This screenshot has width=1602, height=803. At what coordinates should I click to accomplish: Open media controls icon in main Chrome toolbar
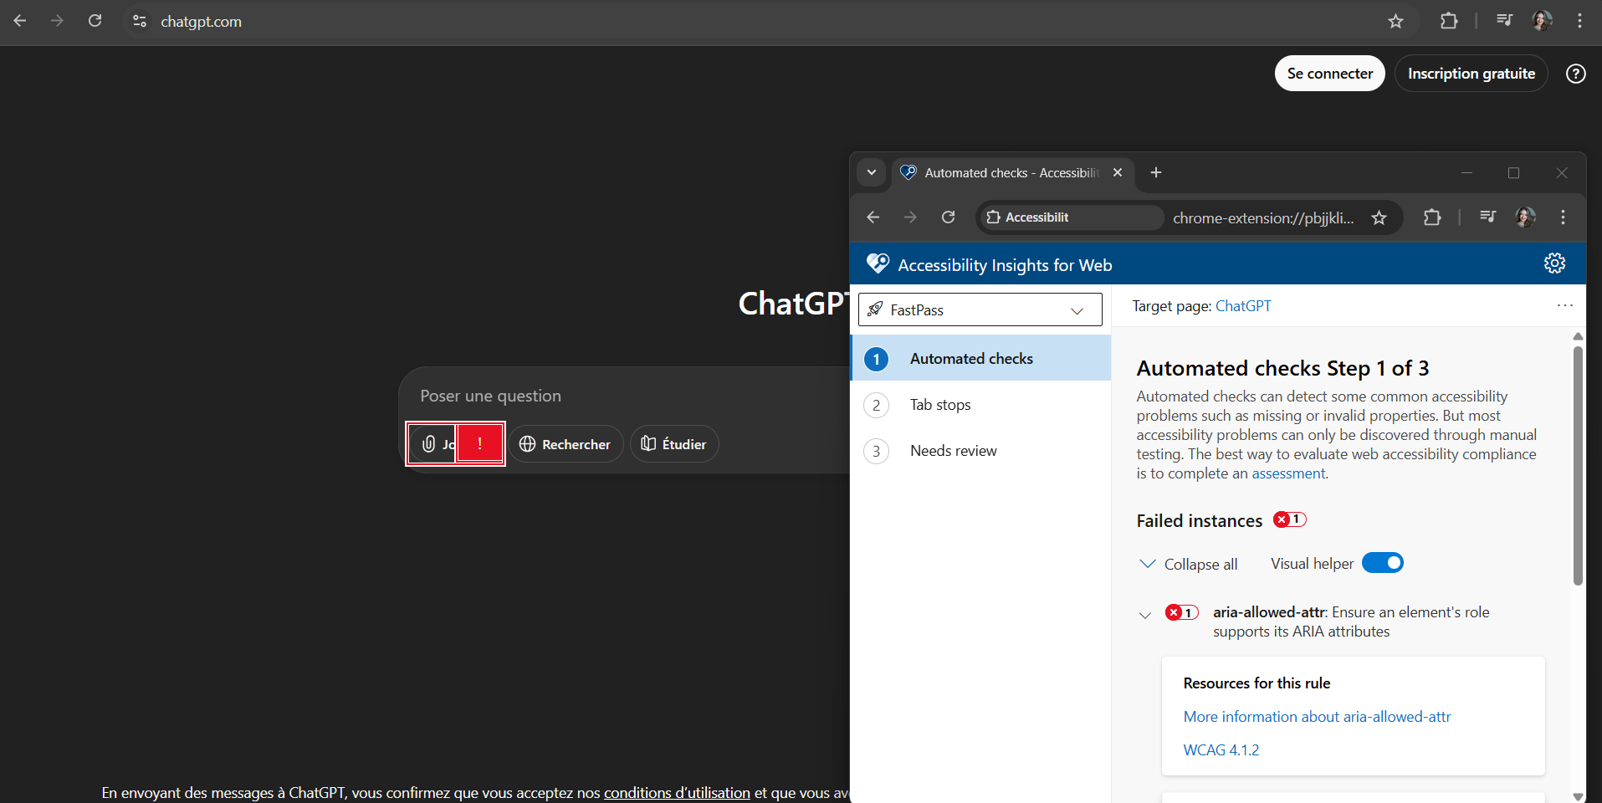(1504, 21)
